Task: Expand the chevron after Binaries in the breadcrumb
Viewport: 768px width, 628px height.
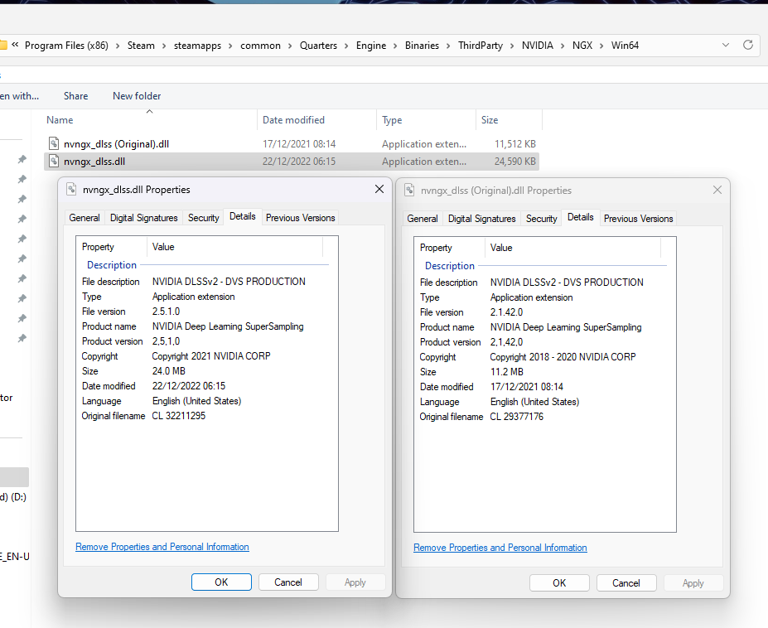Action: click(x=448, y=46)
